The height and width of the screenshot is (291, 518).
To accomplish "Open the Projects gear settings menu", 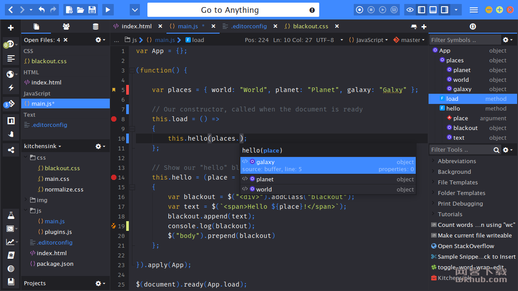I will click(x=100, y=283).
